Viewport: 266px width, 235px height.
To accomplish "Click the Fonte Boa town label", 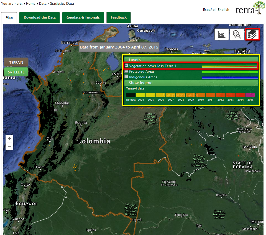I will click(181, 215).
